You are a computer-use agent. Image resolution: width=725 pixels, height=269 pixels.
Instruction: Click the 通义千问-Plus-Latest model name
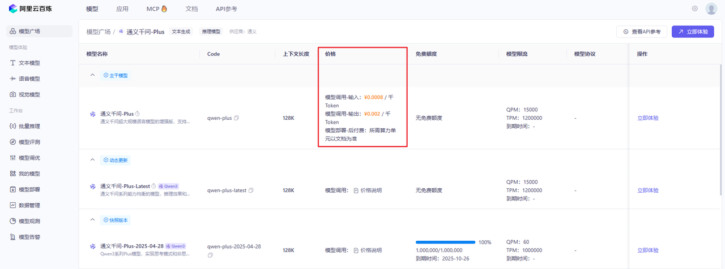click(125, 186)
